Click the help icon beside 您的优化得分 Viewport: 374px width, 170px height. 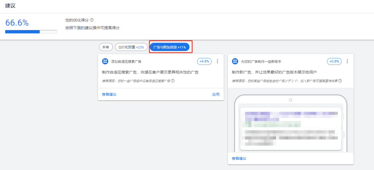[92, 20]
